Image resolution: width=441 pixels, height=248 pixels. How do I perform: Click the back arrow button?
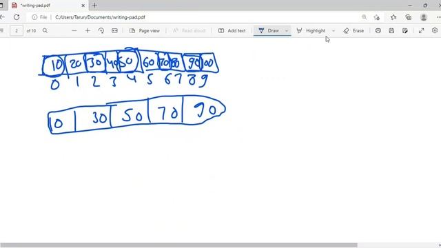2,17
